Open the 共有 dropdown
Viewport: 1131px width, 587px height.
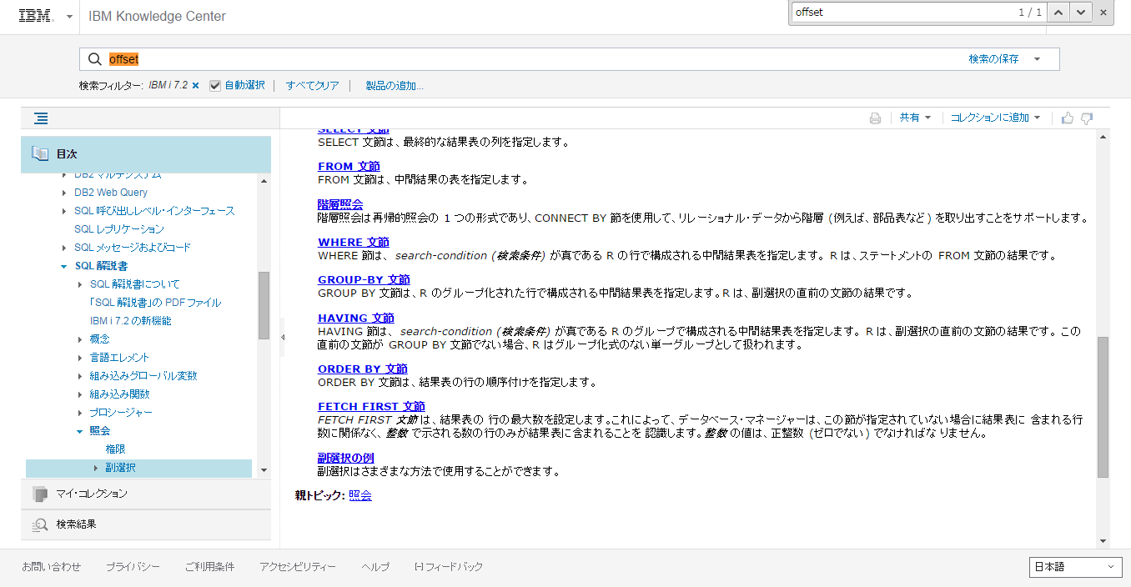point(915,118)
